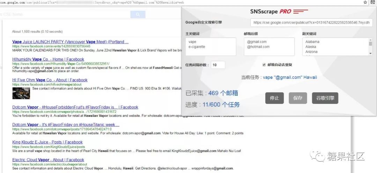Click the 停止 button

click(x=274, y=98)
